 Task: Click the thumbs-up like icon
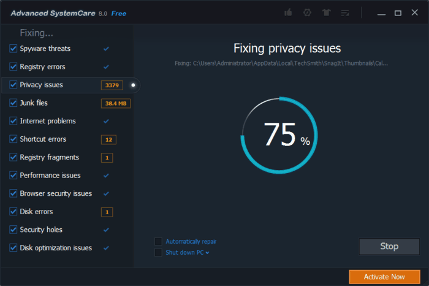click(289, 12)
